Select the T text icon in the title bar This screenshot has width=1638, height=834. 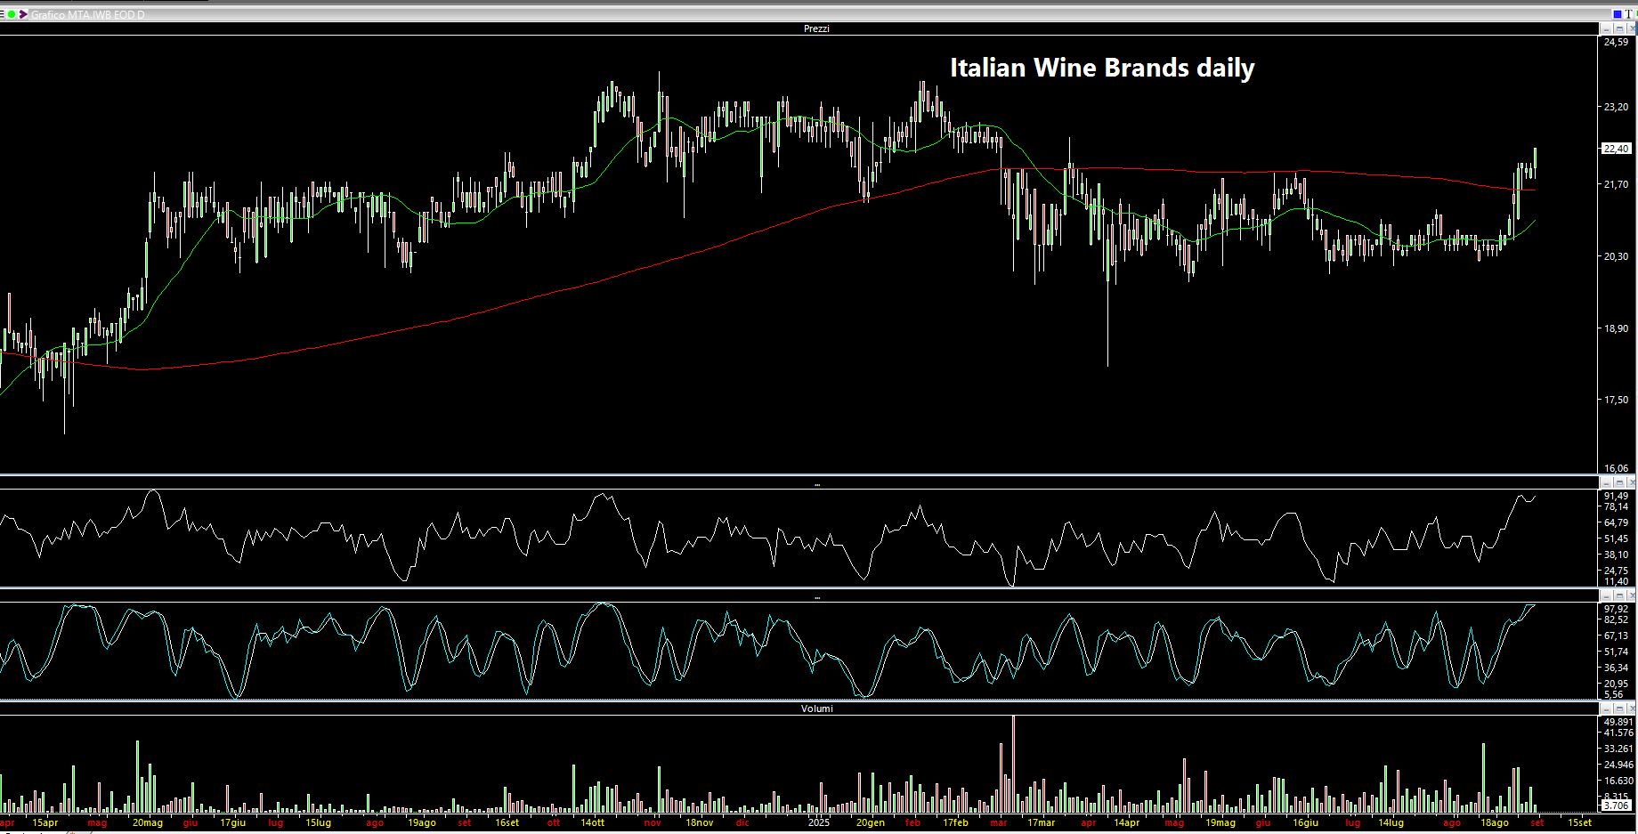(x=1629, y=14)
